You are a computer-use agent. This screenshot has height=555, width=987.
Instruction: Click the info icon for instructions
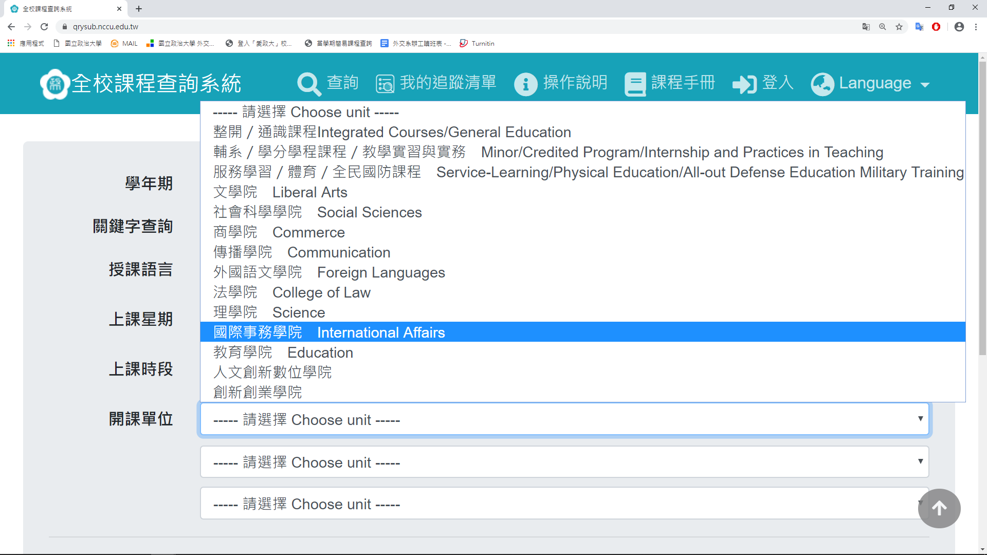click(x=525, y=84)
